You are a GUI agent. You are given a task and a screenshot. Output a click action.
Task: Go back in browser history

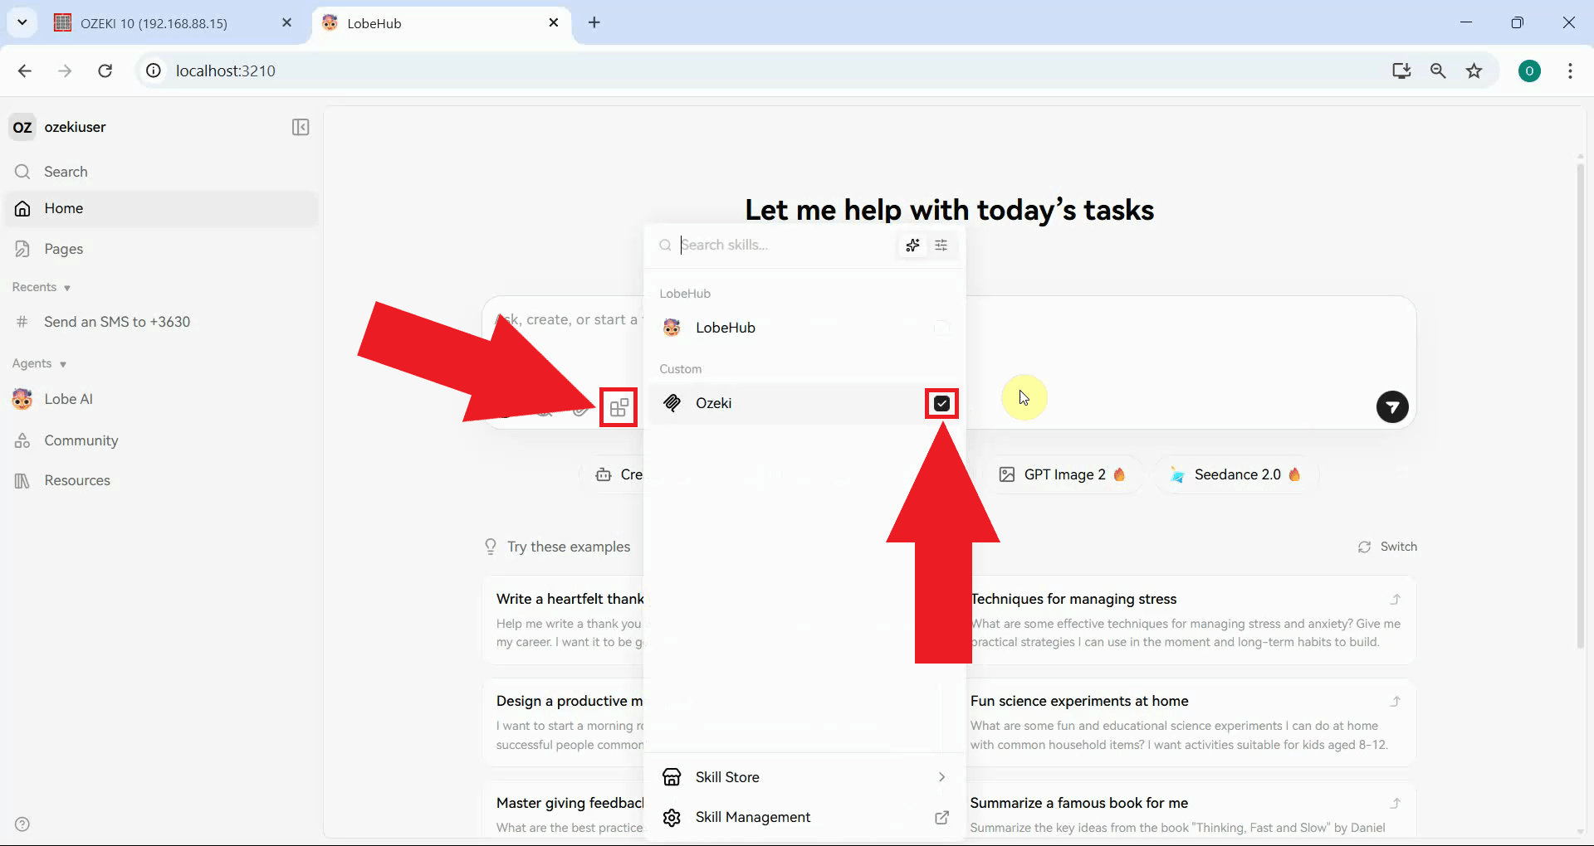(24, 70)
